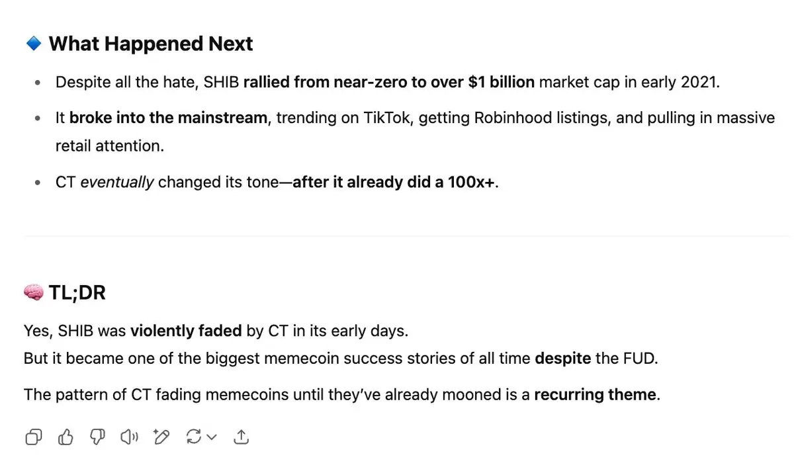Click the horizontal divider line between sections
This screenshot has width=794, height=465.
coord(407,235)
